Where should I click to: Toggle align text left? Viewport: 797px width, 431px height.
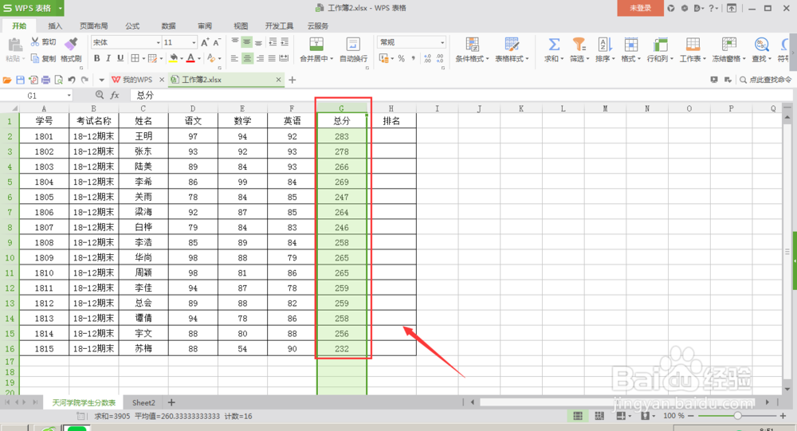tap(234, 58)
